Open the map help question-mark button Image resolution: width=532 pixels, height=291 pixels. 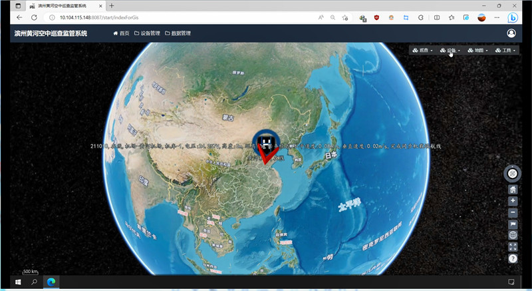click(x=513, y=258)
